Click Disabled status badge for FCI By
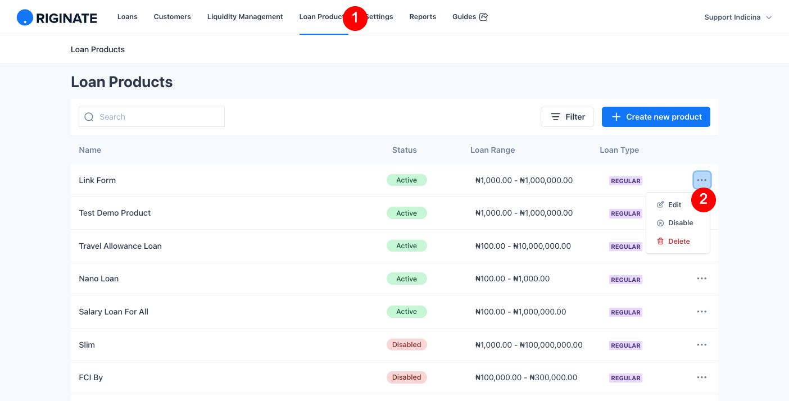The image size is (789, 401). (407, 377)
